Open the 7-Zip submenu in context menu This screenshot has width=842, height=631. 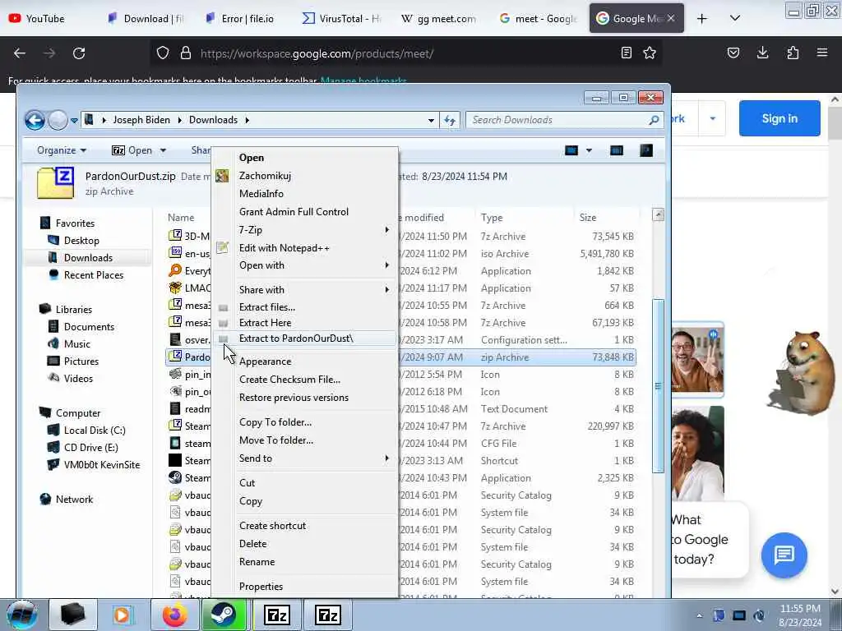pyautogui.click(x=305, y=230)
